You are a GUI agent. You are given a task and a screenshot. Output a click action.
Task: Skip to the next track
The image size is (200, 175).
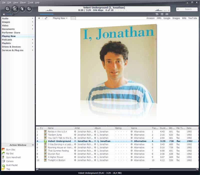29,9
